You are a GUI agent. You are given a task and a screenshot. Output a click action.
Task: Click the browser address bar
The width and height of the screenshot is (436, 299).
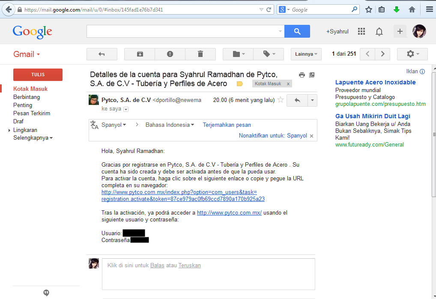(x=140, y=10)
